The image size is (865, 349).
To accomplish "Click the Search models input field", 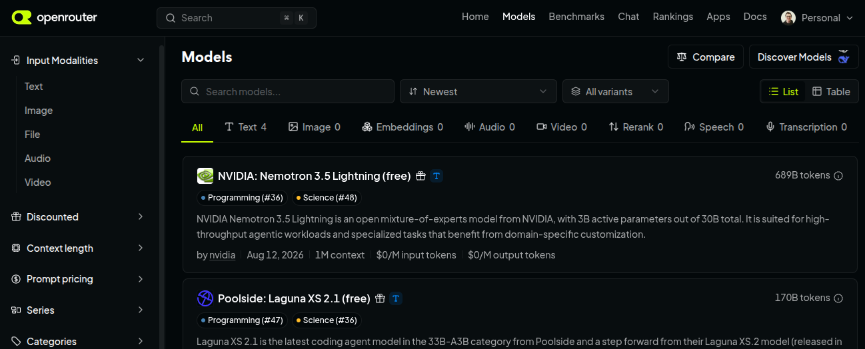I will [x=288, y=92].
